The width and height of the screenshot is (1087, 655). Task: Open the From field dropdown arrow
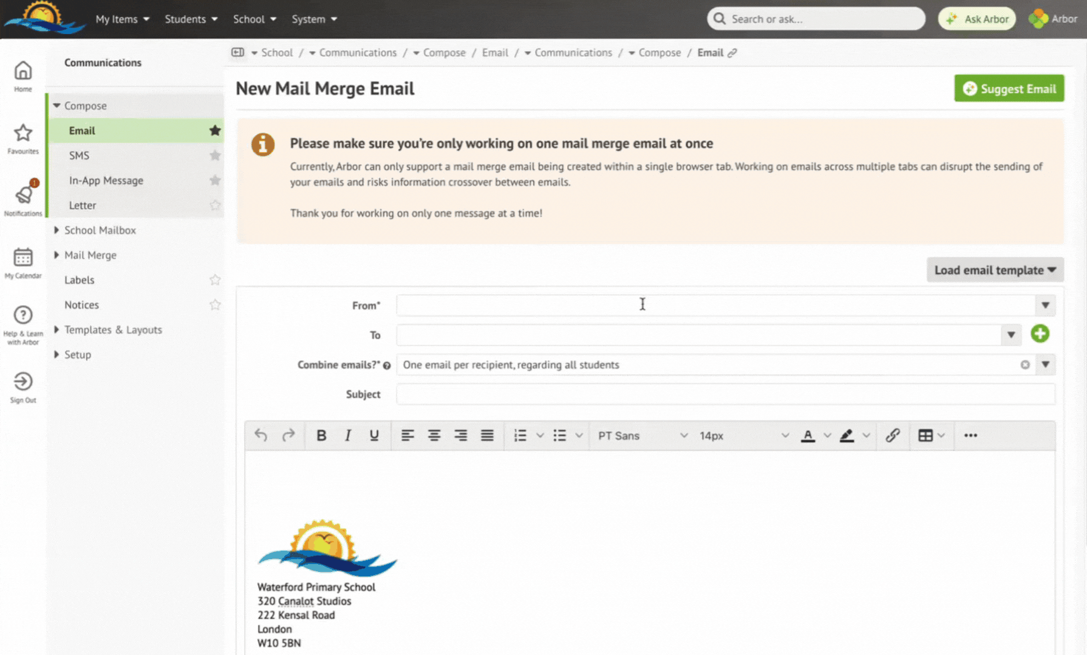(1045, 305)
